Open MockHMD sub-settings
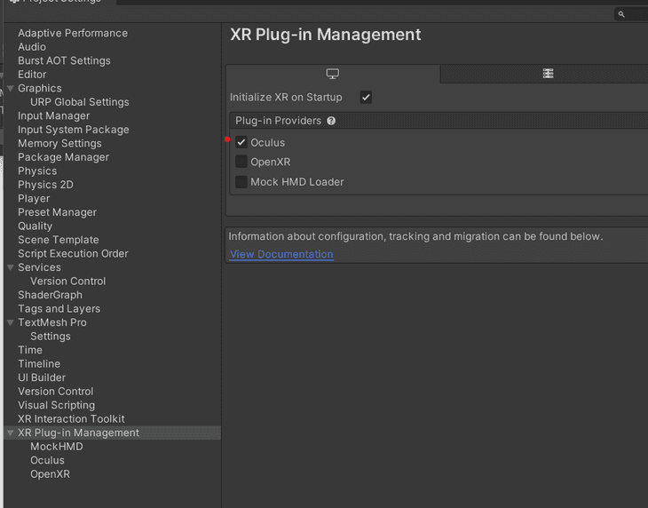Viewport: 648px width, 508px height. (x=57, y=447)
